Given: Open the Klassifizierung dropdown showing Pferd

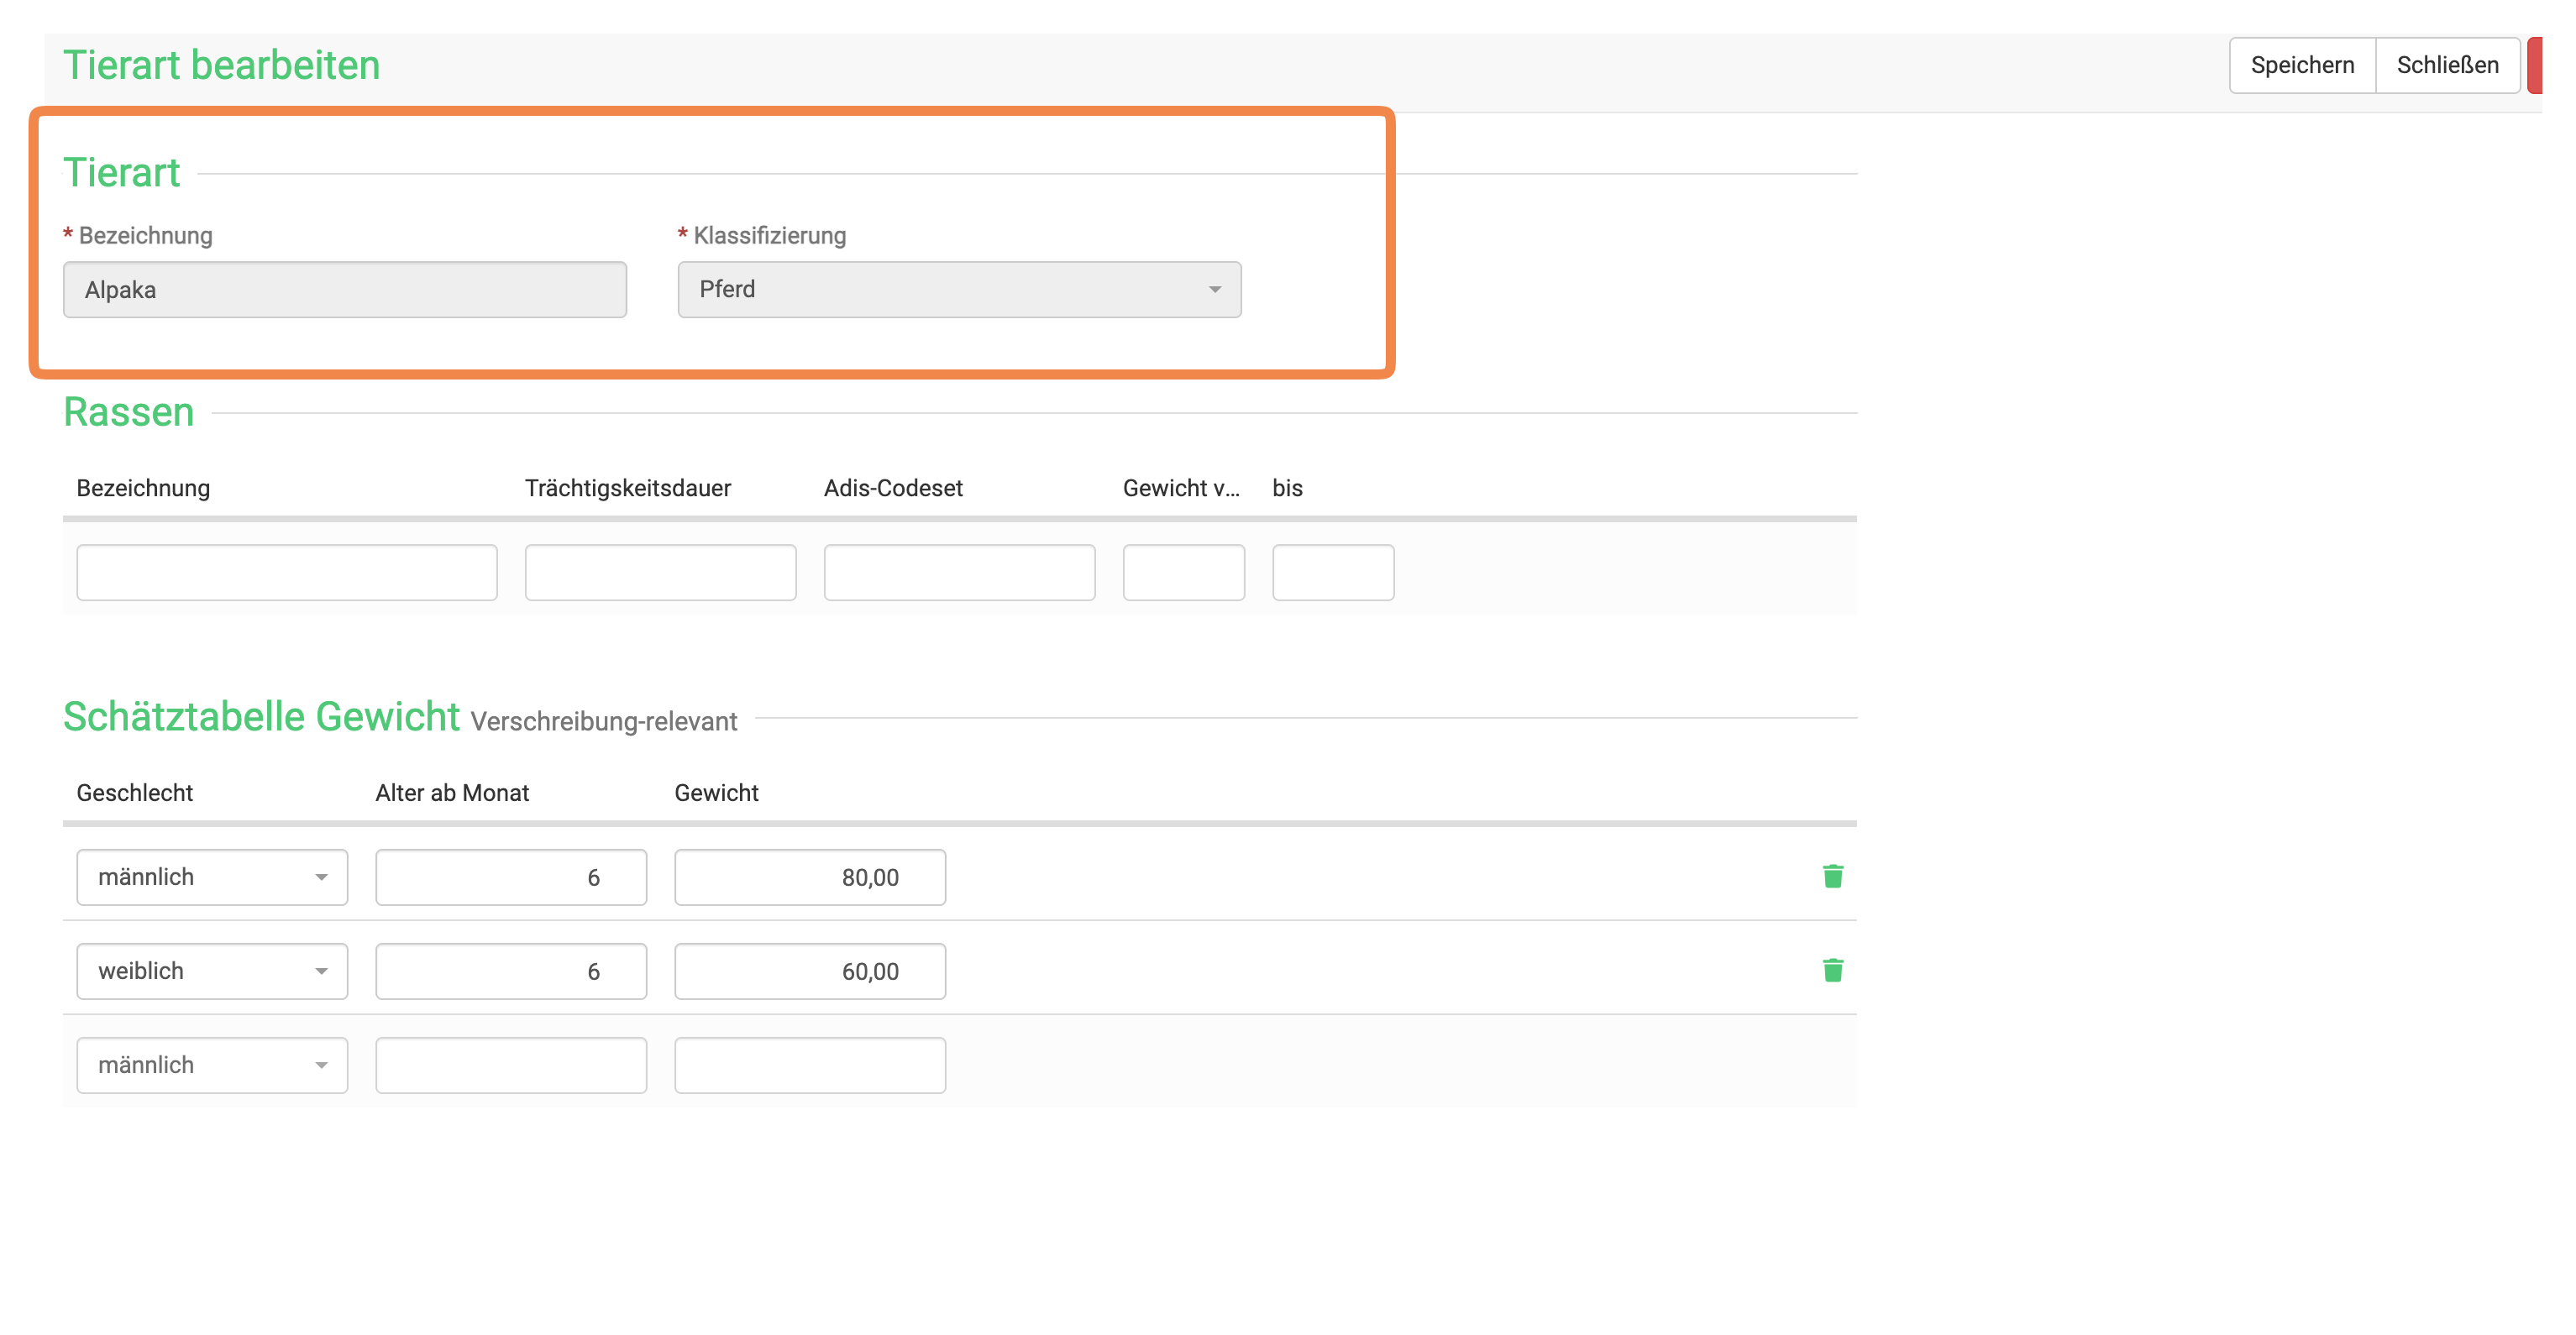Looking at the screenshot, I should (x=959, y=290).
